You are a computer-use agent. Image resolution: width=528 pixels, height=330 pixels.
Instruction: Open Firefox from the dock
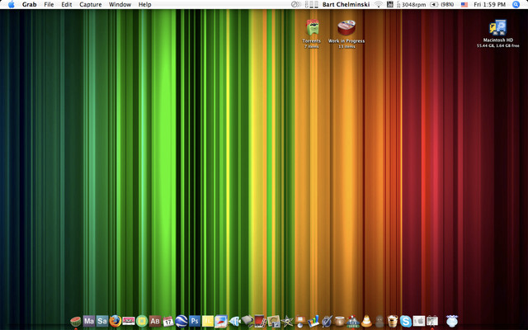[x=115, y=320]
